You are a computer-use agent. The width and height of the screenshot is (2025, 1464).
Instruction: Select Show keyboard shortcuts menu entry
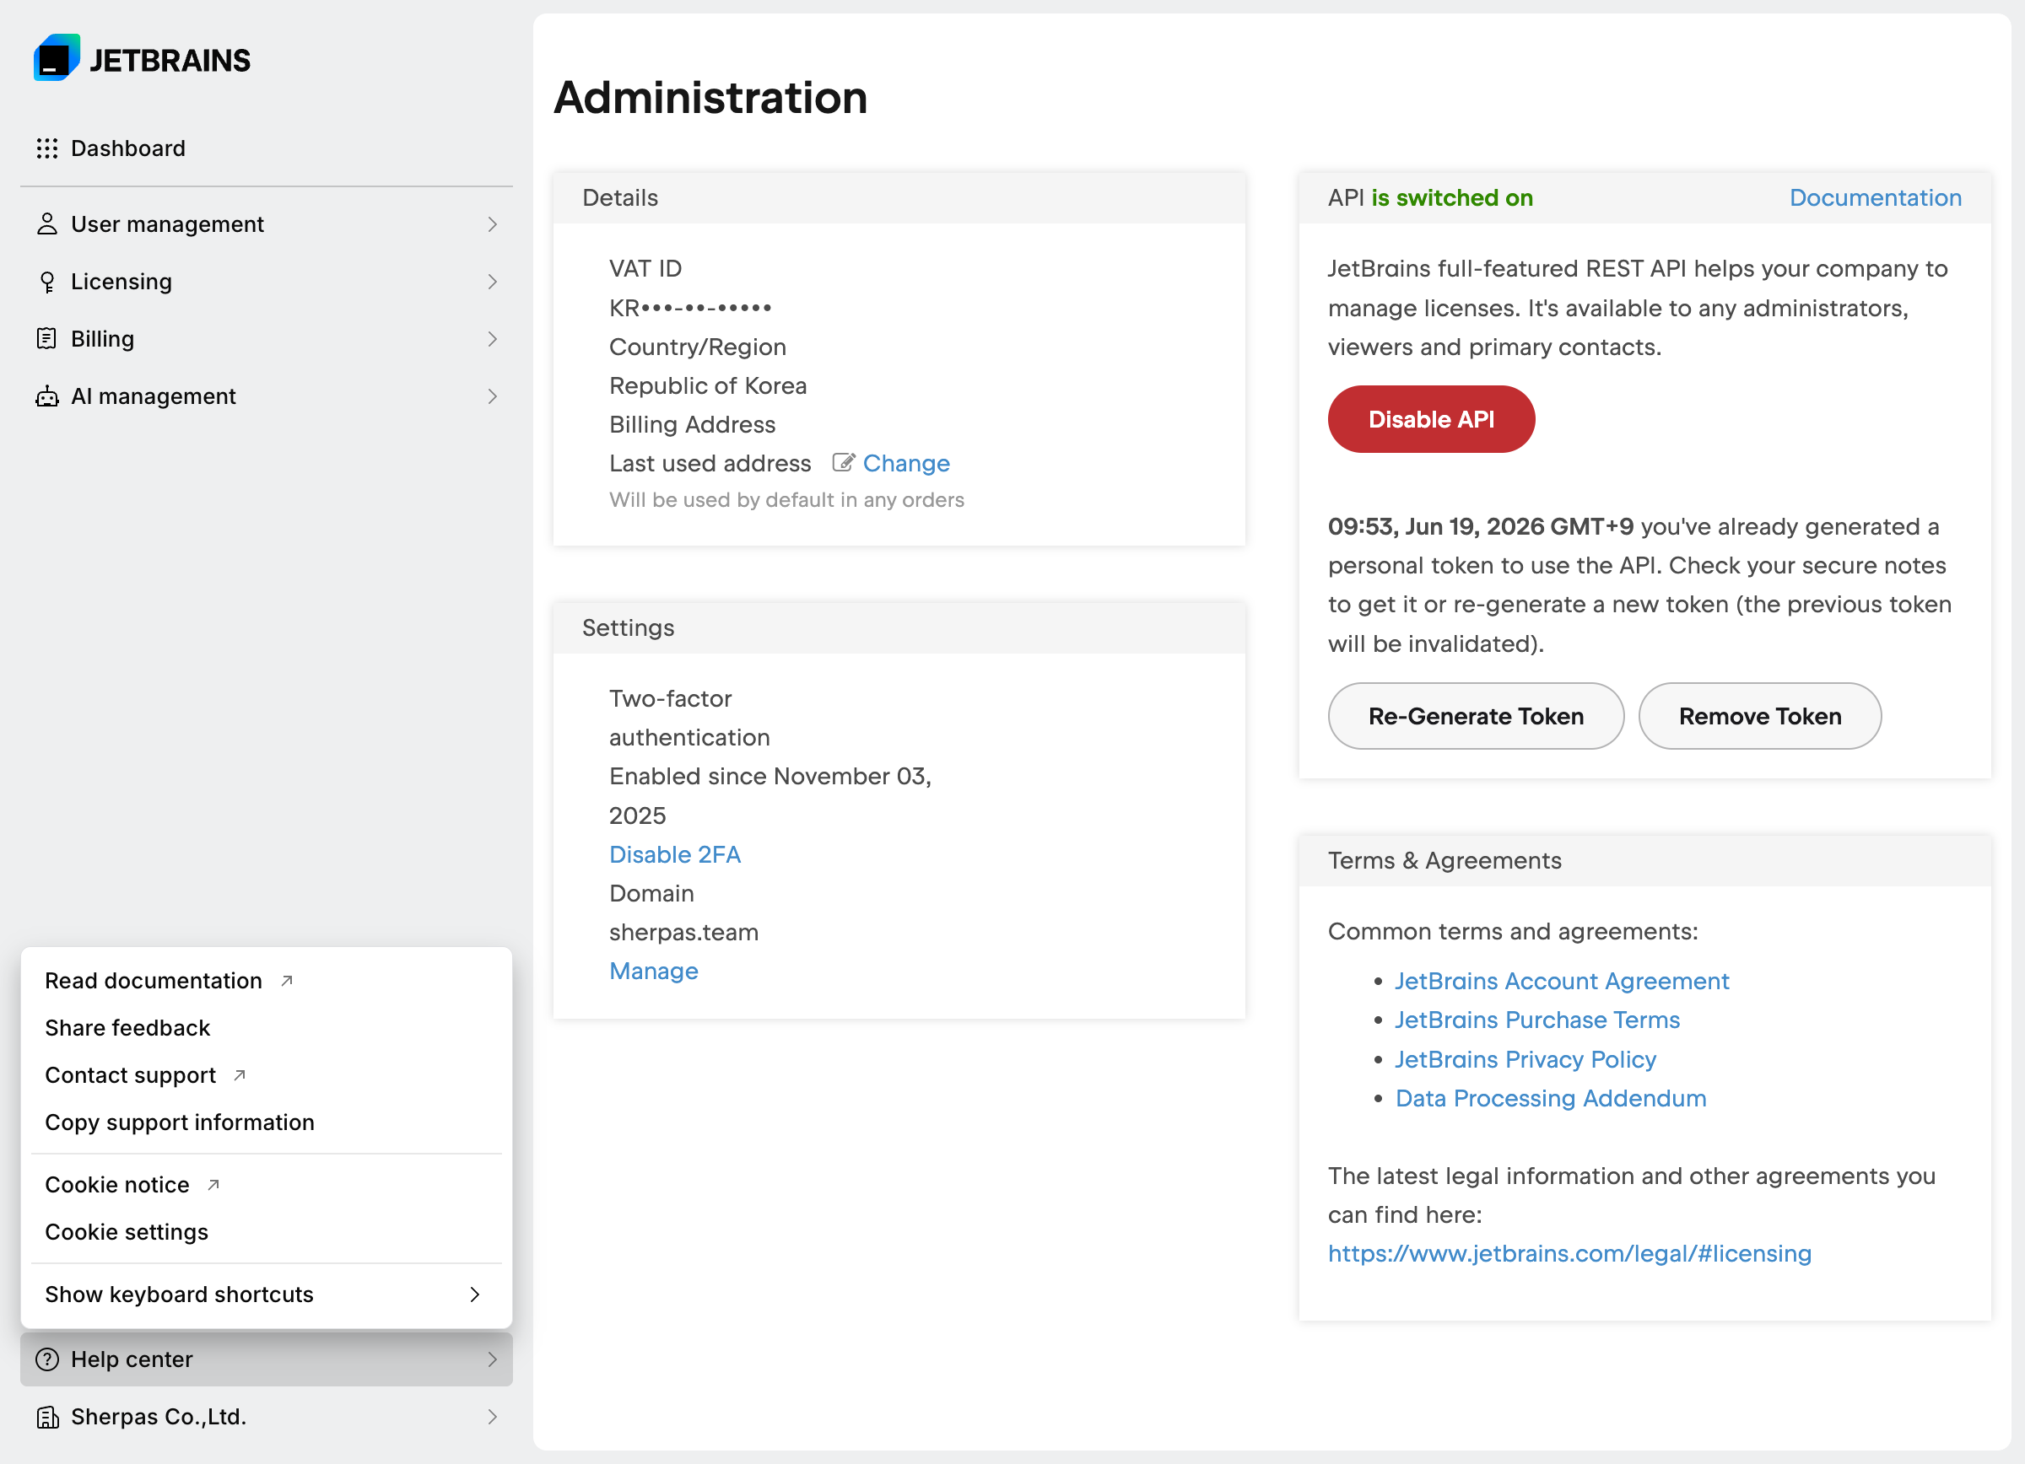click(266, 1294)
